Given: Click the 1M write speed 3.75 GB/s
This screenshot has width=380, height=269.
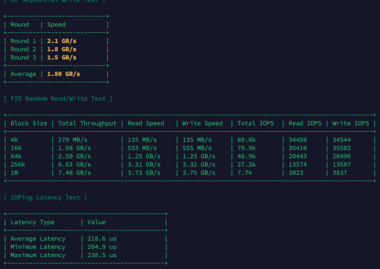Looking at the screenshot, I should point(199,173).
